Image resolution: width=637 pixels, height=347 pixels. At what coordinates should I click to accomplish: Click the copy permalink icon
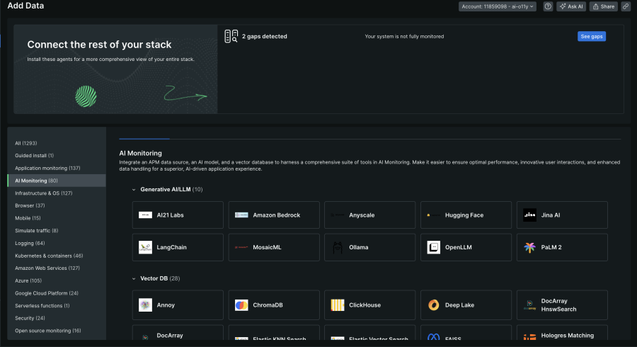point(626,6)
